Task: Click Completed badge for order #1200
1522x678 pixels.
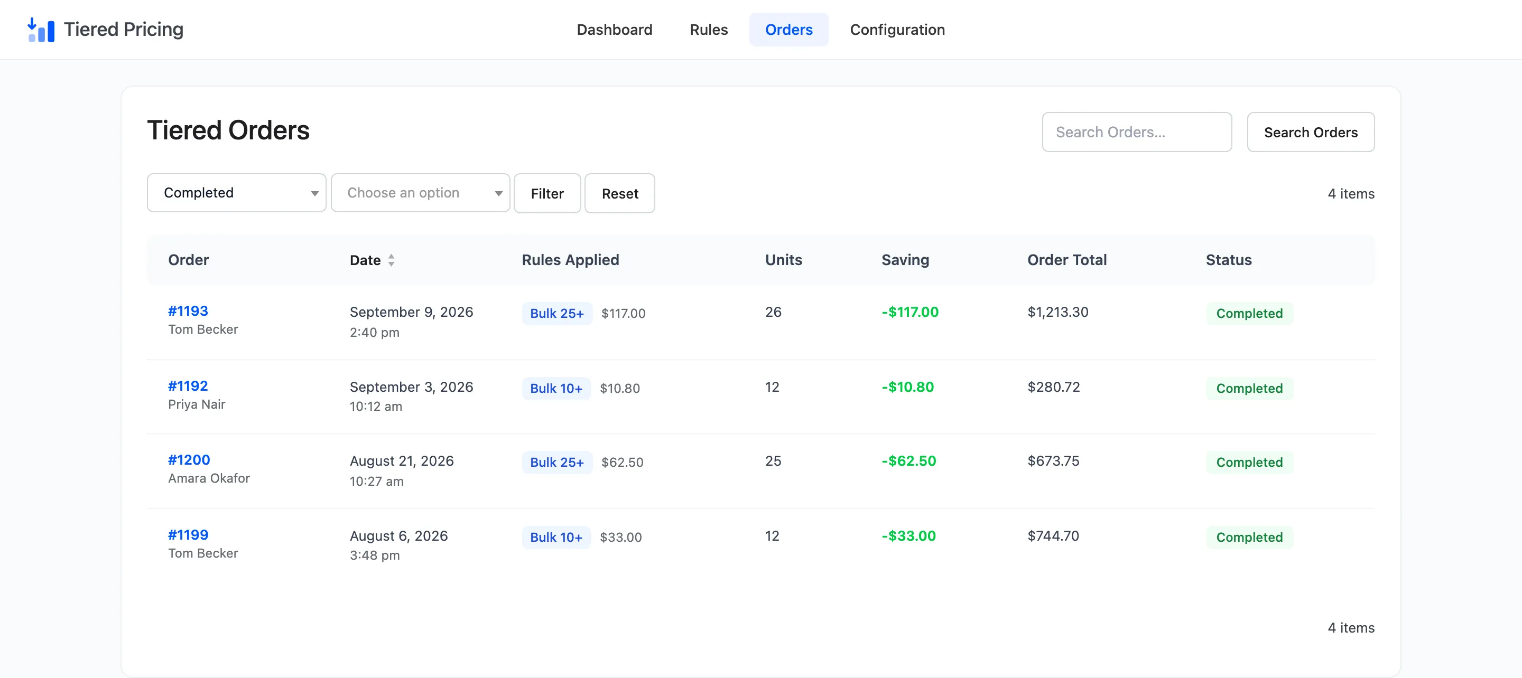Action: pos(1250,463)
